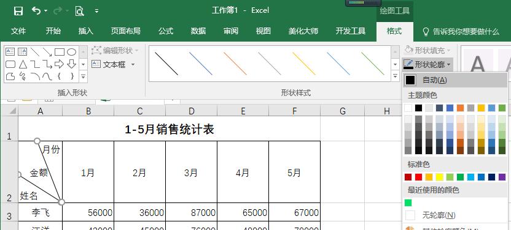Select row 3 header
The height and width of the screenshot is (230, 511).
tap(9, 212)
